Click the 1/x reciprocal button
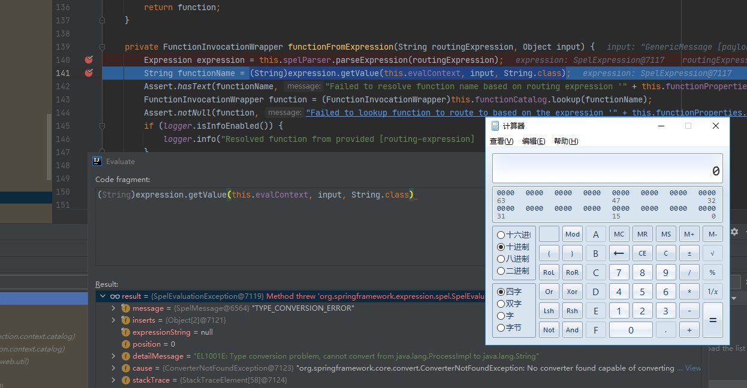 point(712,292)
